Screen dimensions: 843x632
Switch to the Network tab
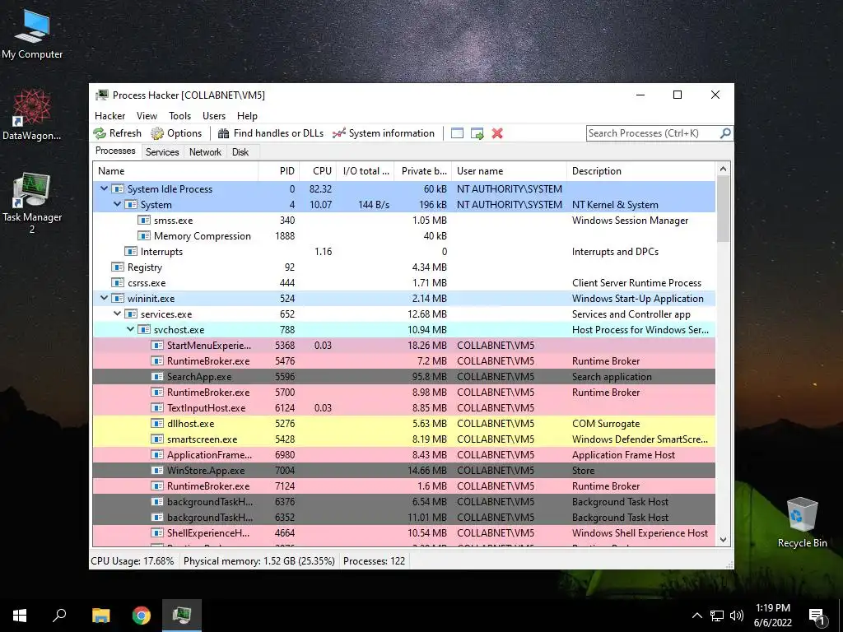coord(205,152)
